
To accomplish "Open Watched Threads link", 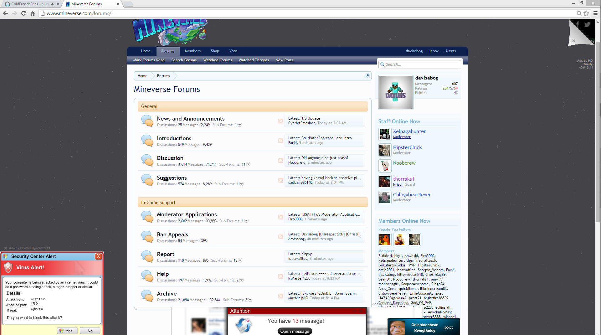I will (254, 60).
